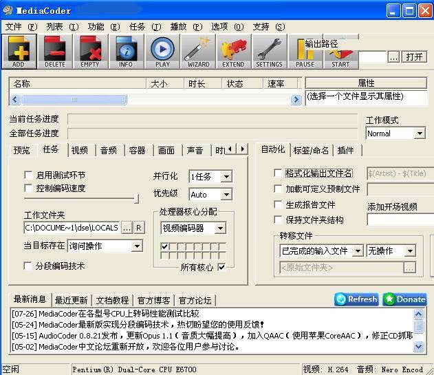Switch to the 插件 tab
This screenshot has height=375, width=434.
tap(346, 151)
